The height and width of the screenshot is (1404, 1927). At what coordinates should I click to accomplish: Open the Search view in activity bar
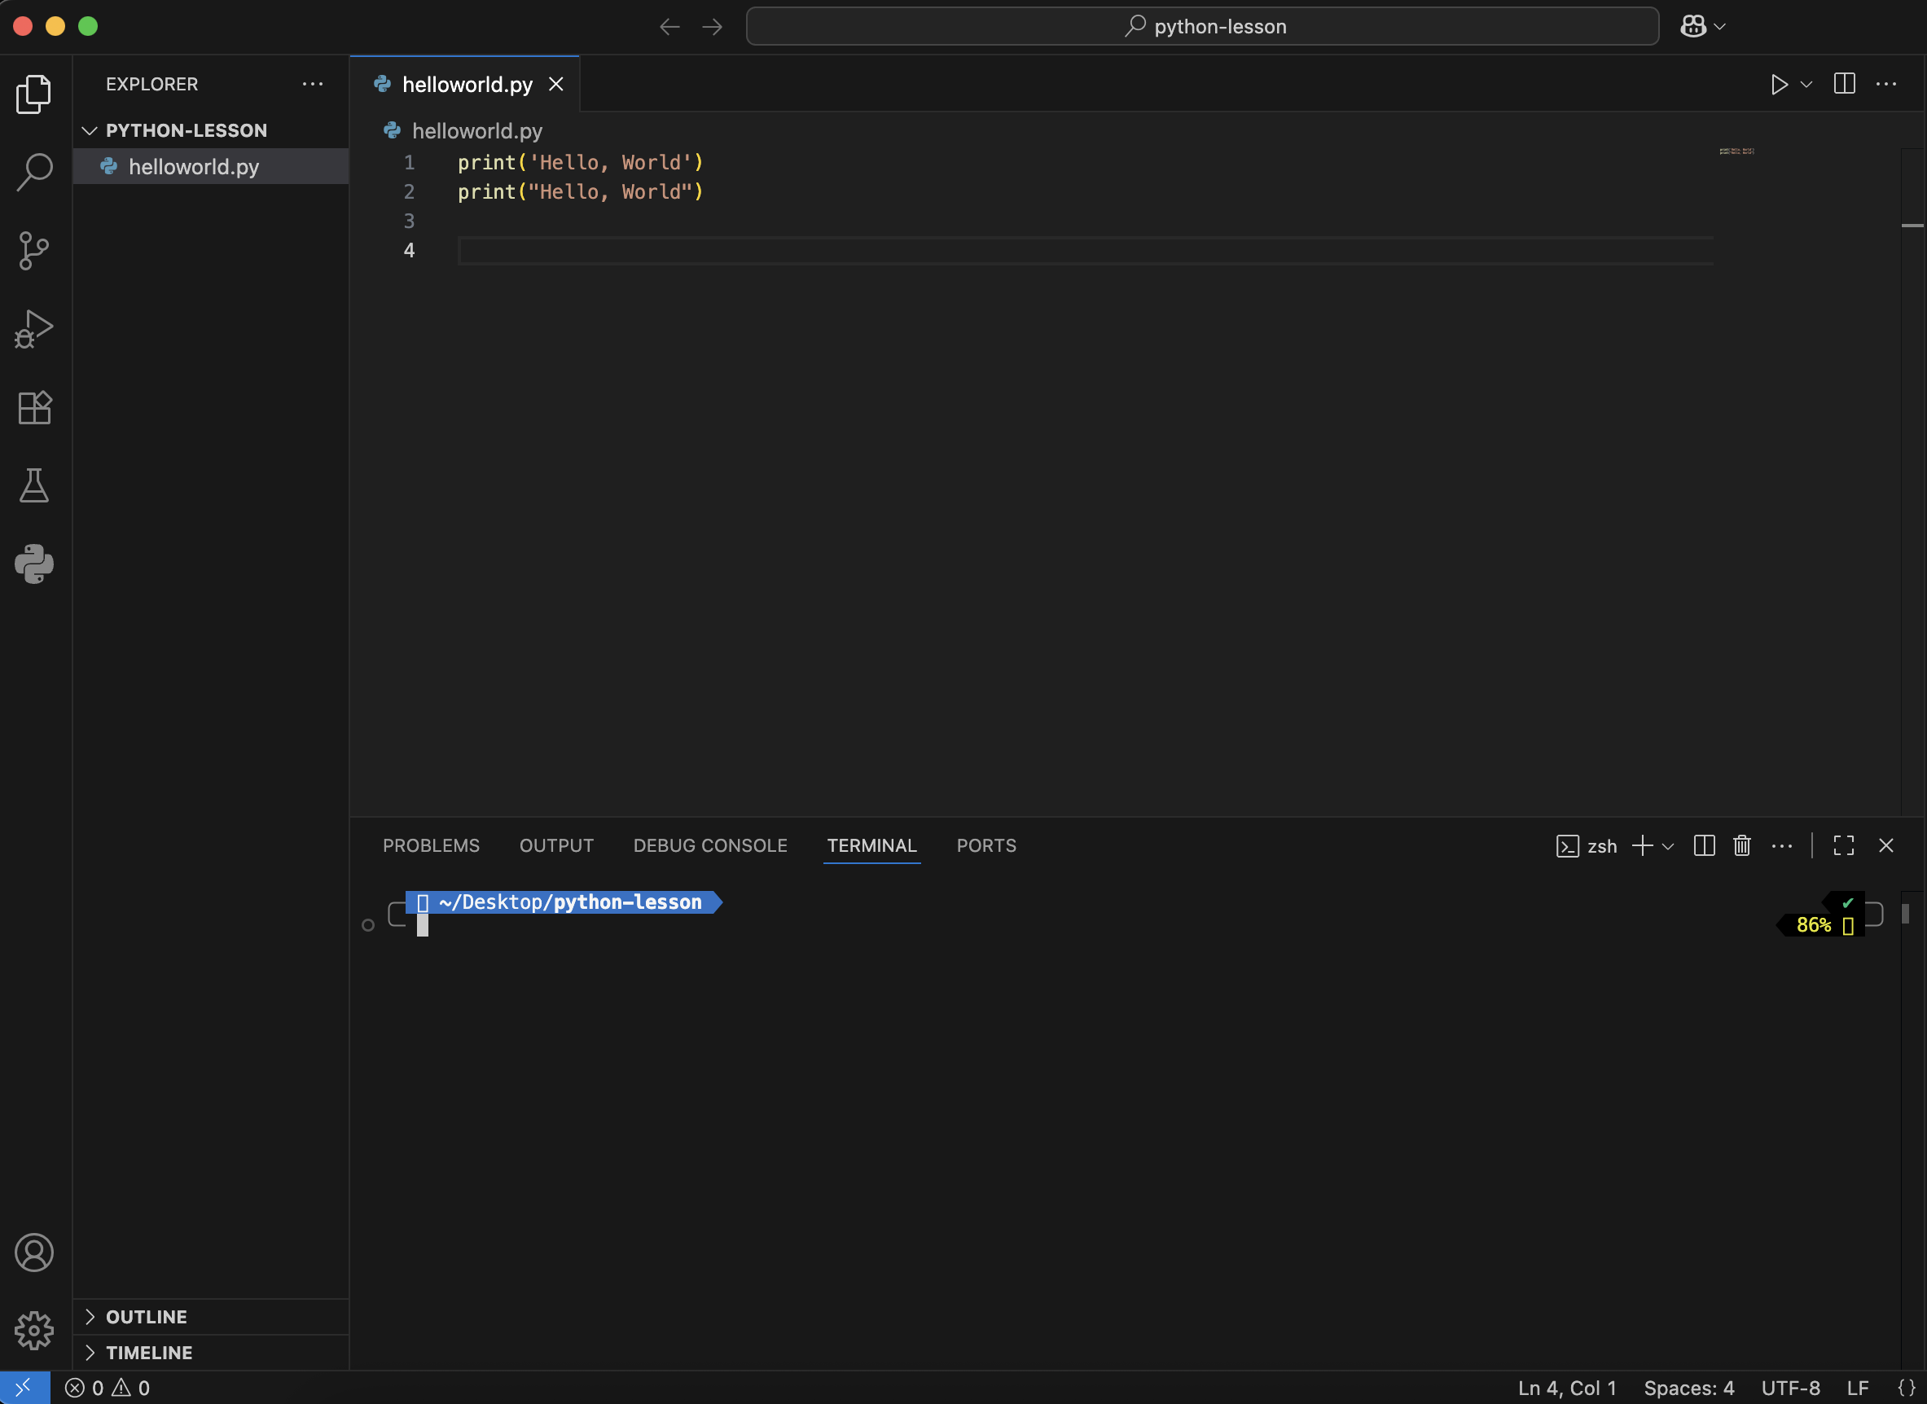click(34, 172)
